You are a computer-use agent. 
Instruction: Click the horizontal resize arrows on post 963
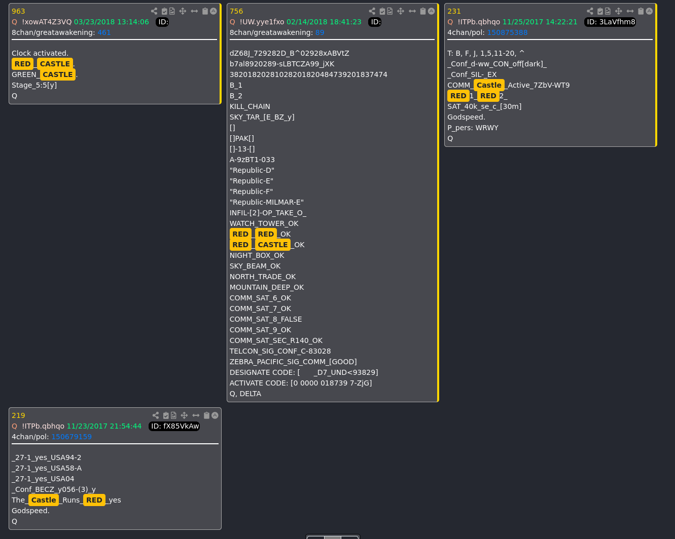(x=194, y=11)
